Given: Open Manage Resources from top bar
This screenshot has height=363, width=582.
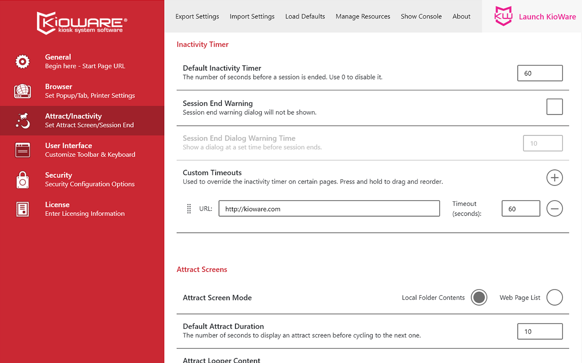Looking at the screenshot, I should 362,16.
